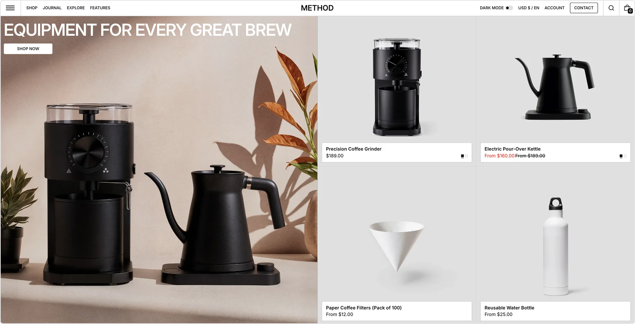The width and height of the screenshot is (635, 324).
Task: Open the search magnifier icon
Action: click(x=611, y=8)
